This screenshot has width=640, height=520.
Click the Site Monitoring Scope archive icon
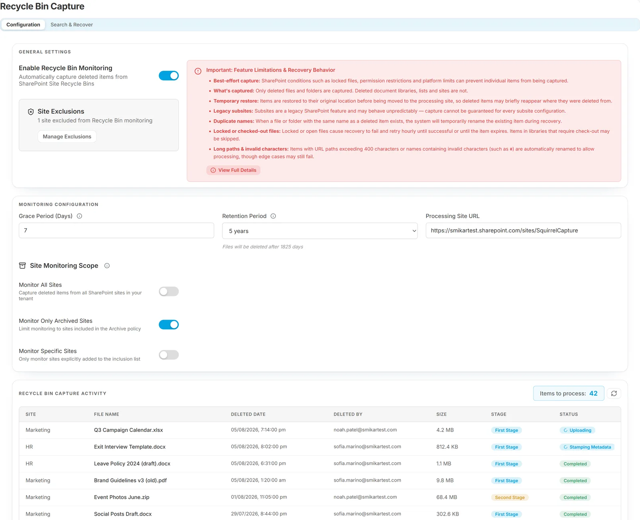(x=22, y=266)
